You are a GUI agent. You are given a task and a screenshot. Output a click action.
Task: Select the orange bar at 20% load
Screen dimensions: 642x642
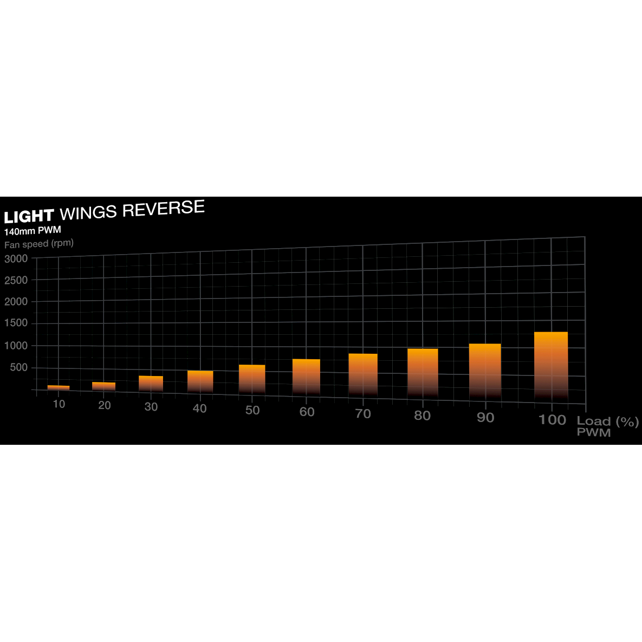103,387
